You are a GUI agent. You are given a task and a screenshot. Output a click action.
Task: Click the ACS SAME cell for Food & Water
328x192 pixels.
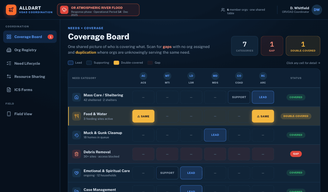click(x=143, y=116)
